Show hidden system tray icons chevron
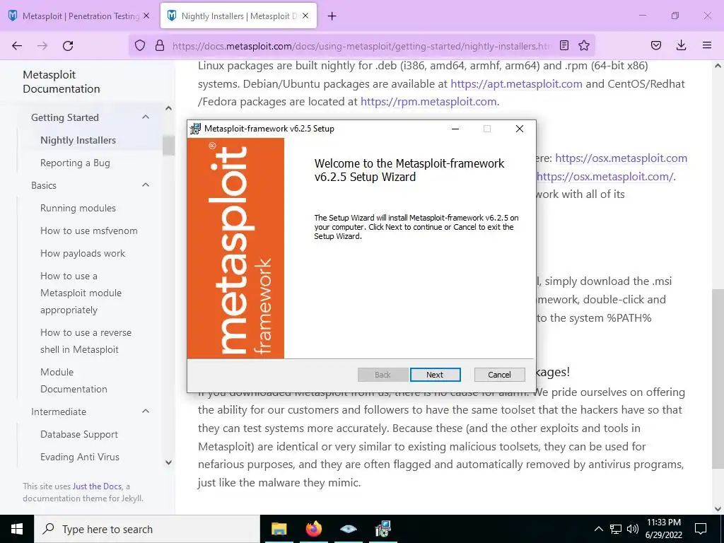This screenshot has width=724, height=543. 598,529
